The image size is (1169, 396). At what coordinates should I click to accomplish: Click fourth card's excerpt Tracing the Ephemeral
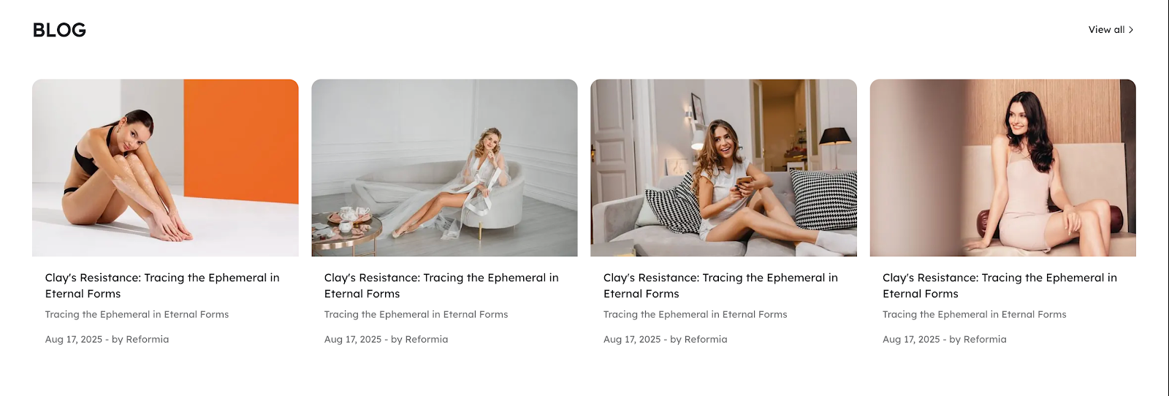pos(974,314)
